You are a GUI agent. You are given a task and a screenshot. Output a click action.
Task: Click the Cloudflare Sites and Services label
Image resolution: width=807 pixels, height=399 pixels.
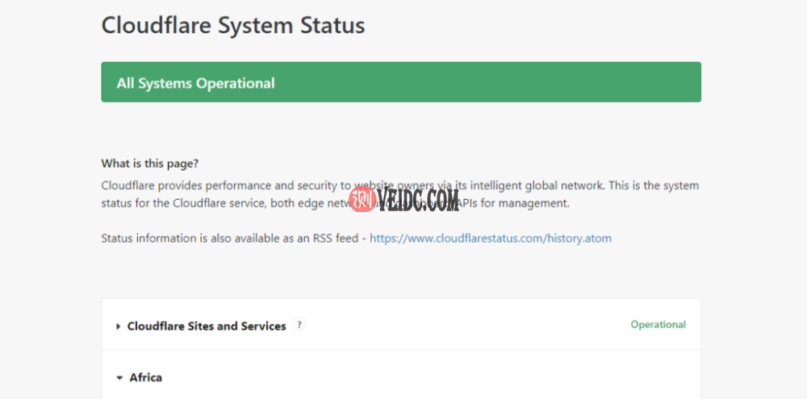[207, 326]
